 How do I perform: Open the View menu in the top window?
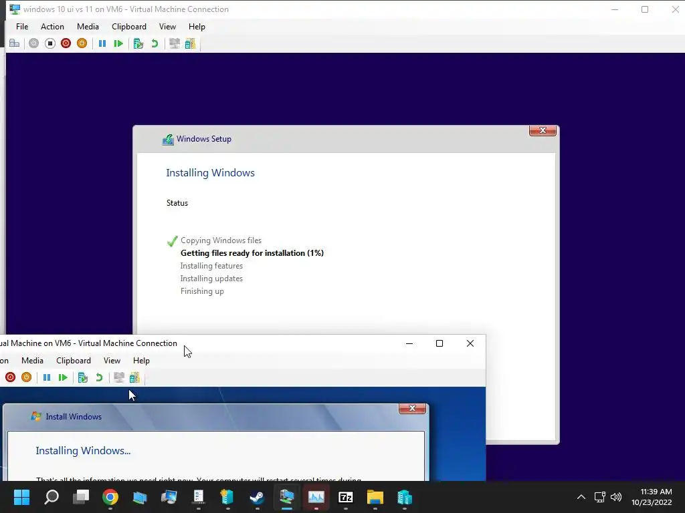pos(167,27)
